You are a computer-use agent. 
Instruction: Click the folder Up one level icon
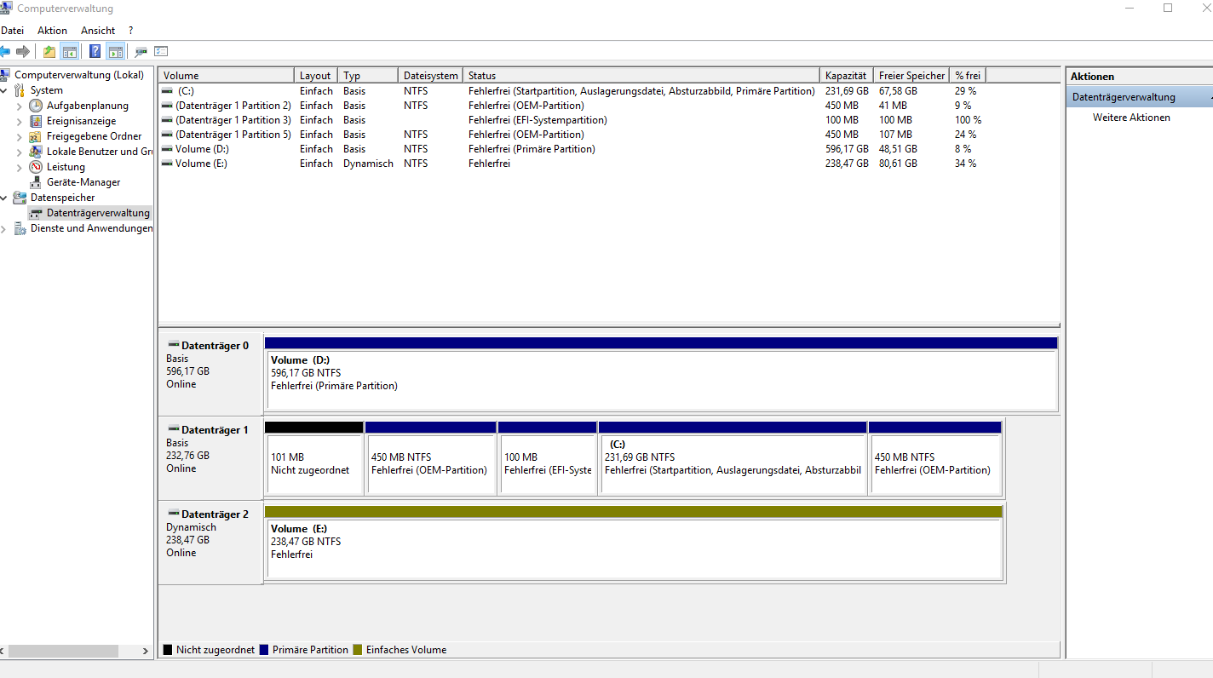pos(49,51)
